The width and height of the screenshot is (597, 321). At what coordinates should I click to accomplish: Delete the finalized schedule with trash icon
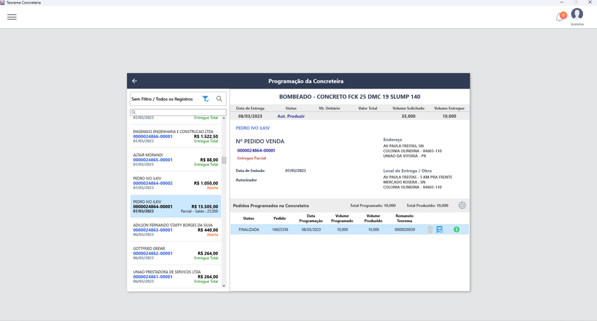click(430, 229)
